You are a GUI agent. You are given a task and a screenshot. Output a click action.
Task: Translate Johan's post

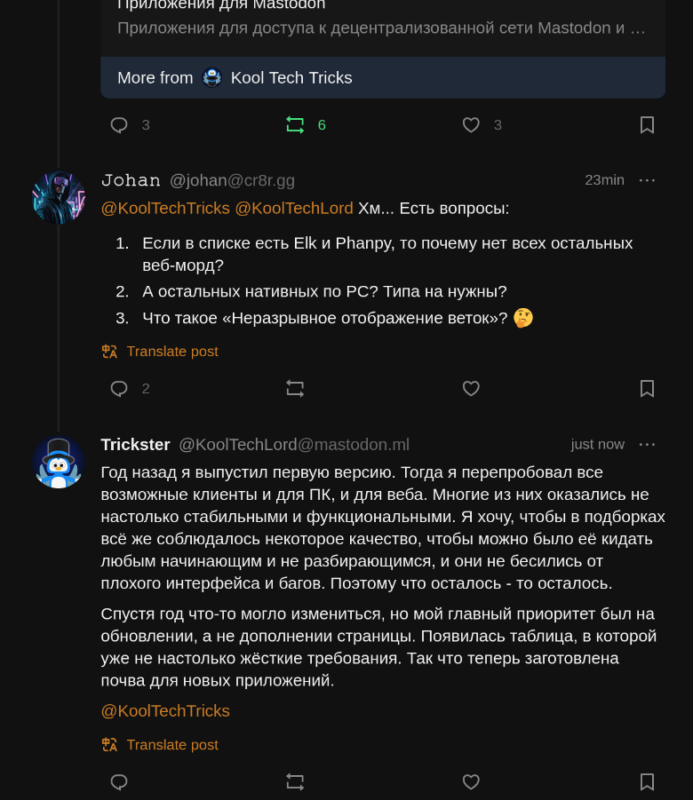point(171,352)
